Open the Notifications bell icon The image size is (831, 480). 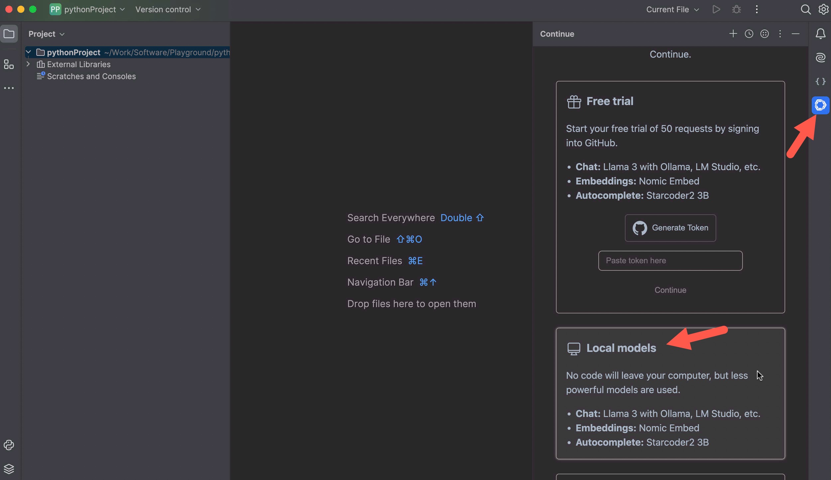[820, 34]
